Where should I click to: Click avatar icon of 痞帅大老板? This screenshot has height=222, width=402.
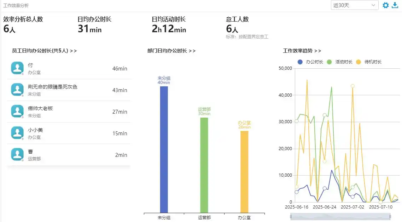(17, 112)
